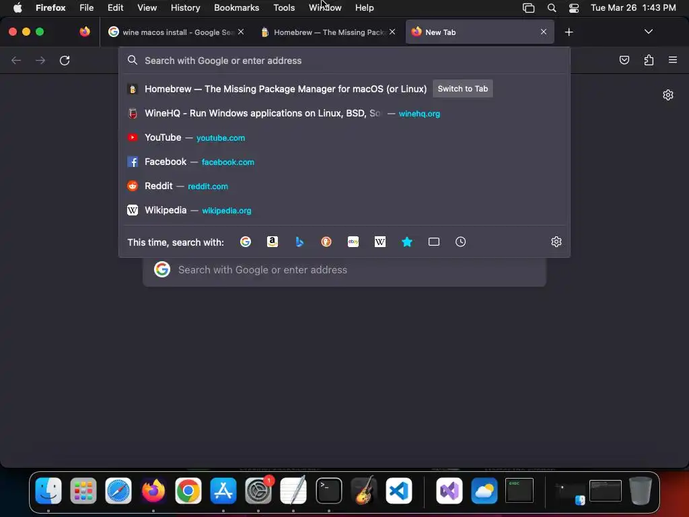Viewport: 689px width, 517px height.
Task: Focus the address bar search field
Action: 344,61
